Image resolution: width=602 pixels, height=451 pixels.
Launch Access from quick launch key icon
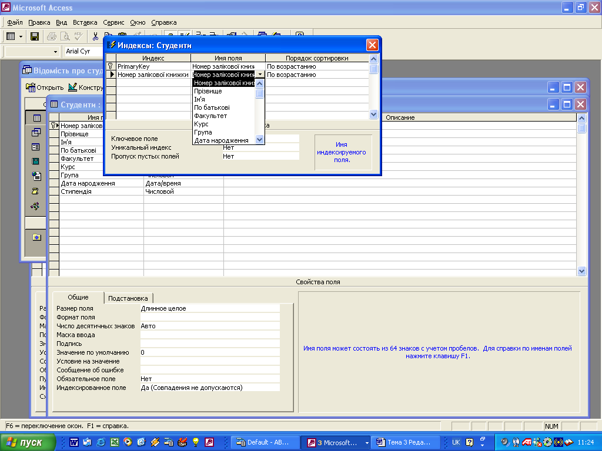point(209,442)
